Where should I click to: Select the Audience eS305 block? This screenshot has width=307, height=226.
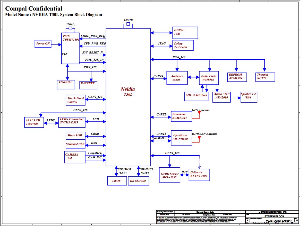coord(177,78)
